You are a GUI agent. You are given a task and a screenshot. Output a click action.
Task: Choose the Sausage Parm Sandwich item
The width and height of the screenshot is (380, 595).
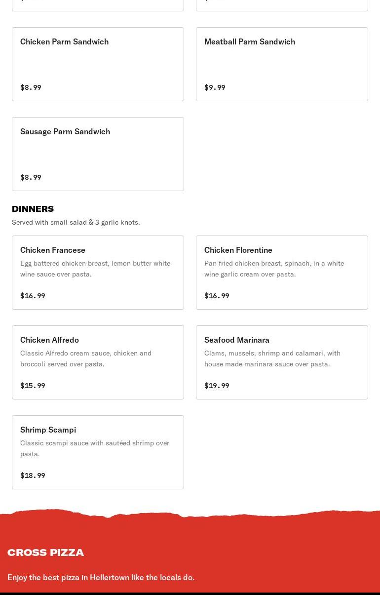tap(65, 132)
